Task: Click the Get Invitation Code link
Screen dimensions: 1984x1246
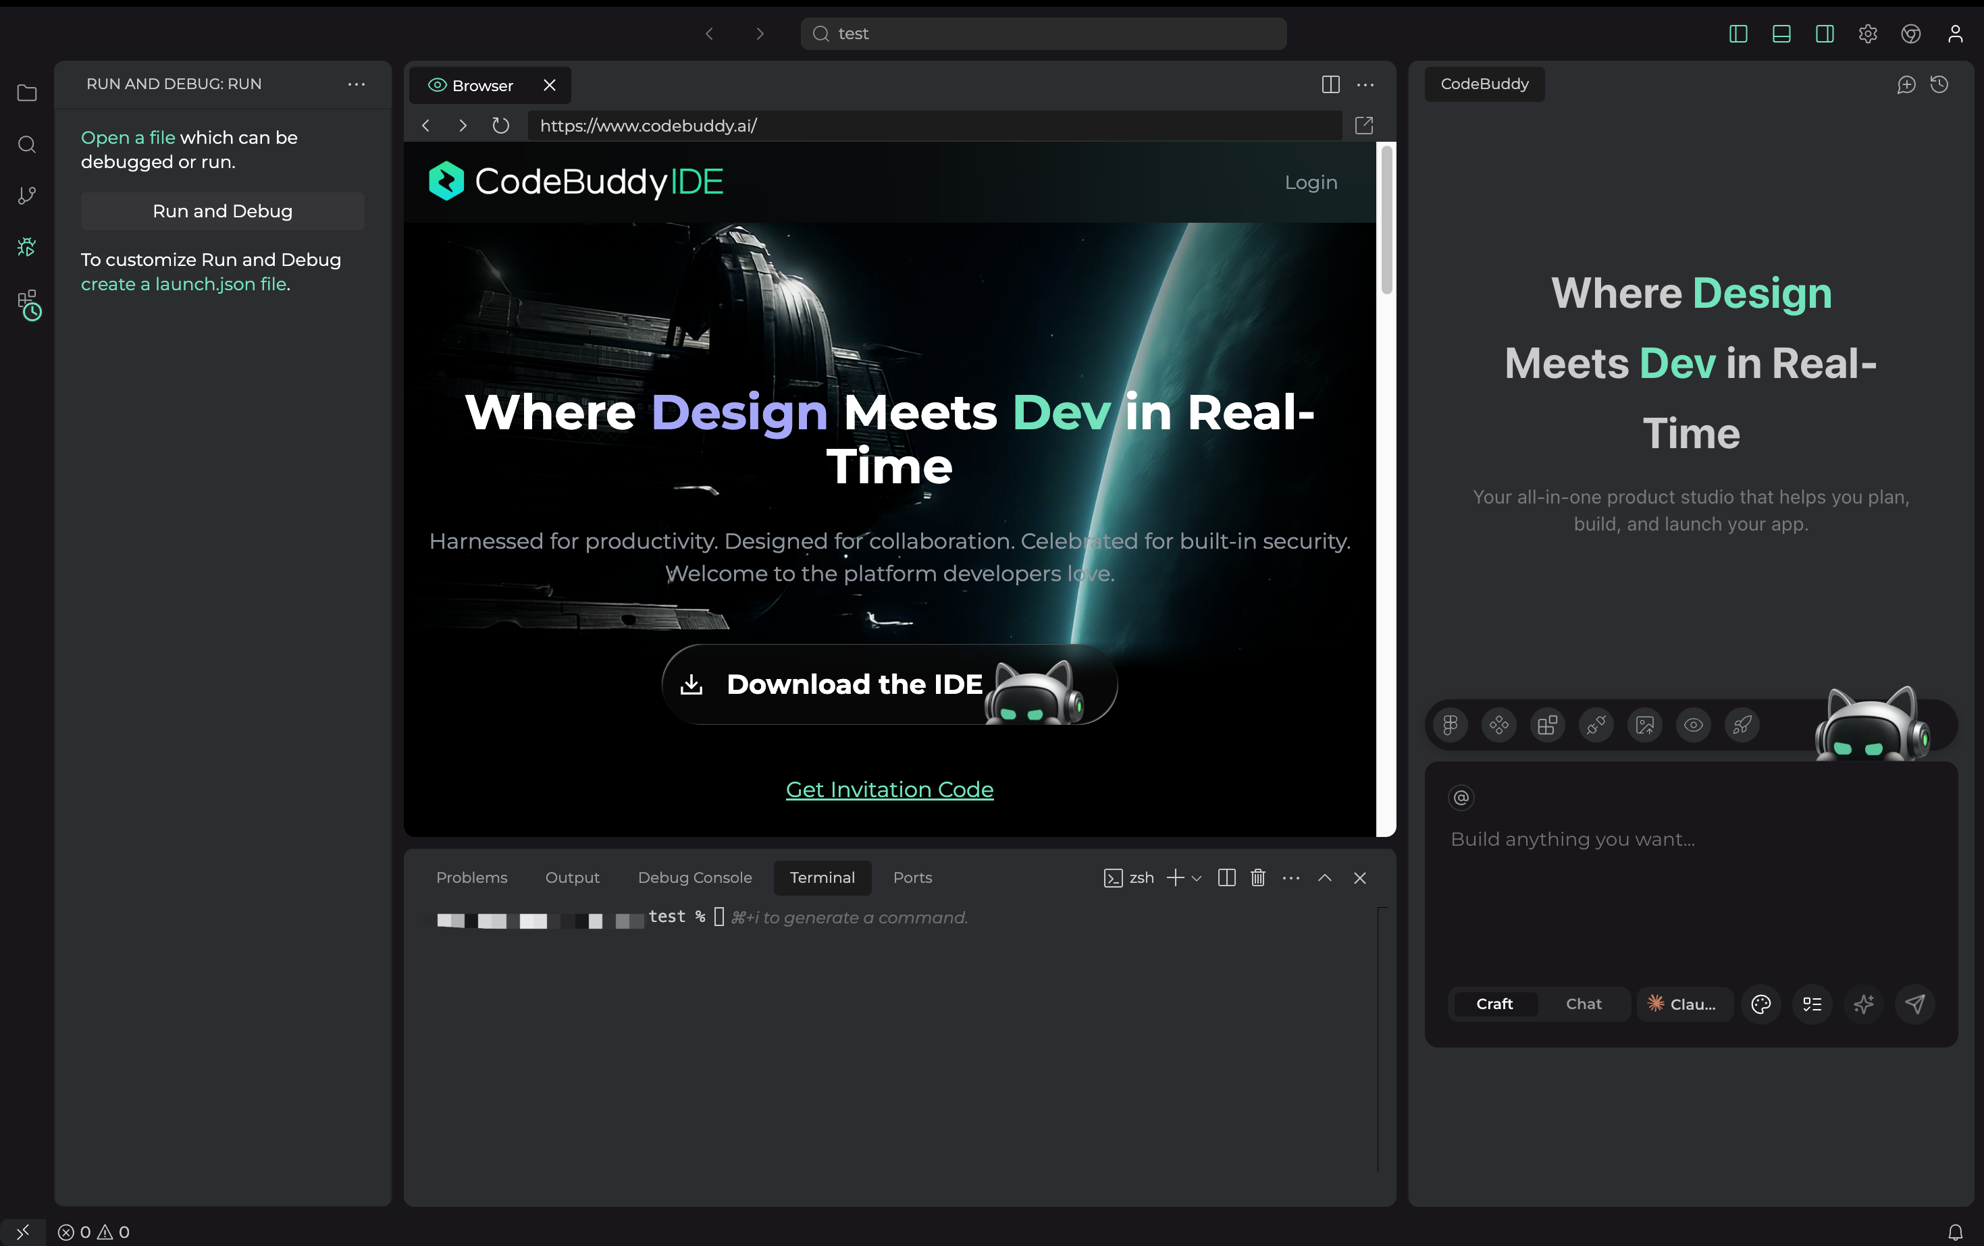Action: pos(889,790)
